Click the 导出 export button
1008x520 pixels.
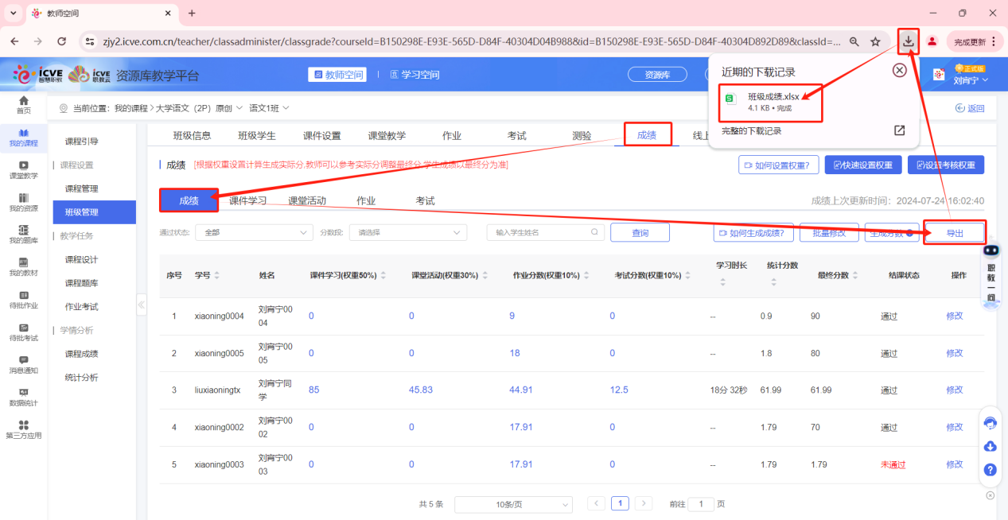954,233
